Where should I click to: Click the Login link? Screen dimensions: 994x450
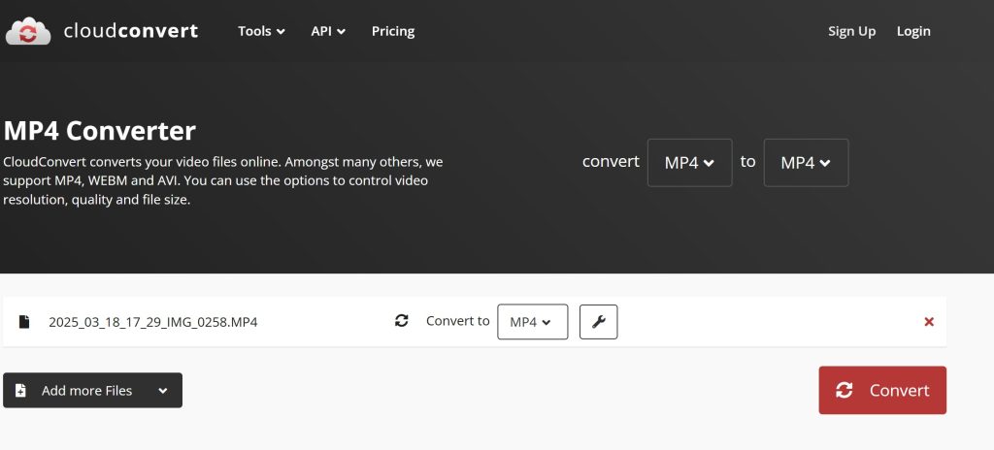pyautogui.click(x=913, y=31)
